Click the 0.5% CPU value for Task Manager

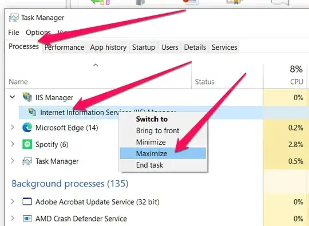pyautogui.click(x=296, y=161)
